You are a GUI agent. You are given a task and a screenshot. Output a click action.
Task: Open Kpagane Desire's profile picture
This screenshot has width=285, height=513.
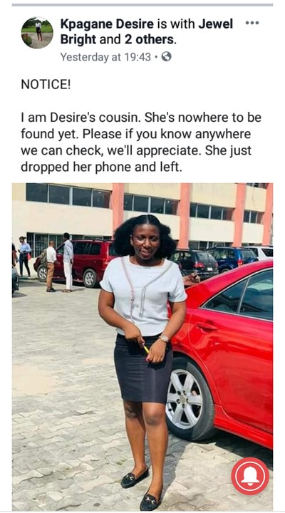37,33
